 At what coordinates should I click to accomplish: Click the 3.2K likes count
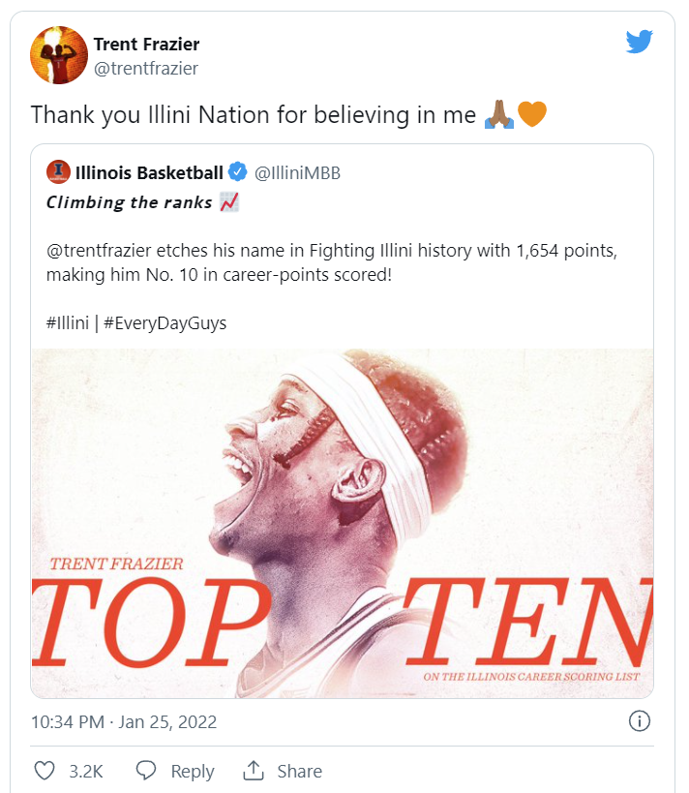pos(86,772)
